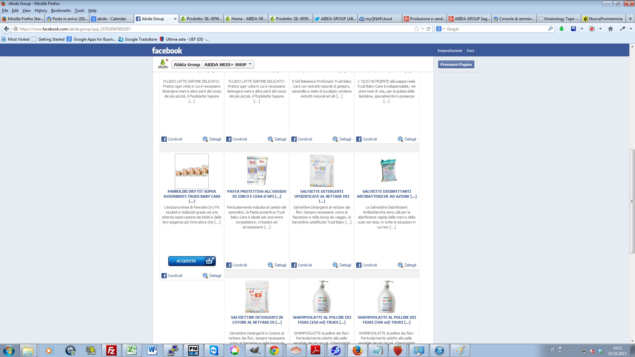Click the red cross toolbar icon

(x=592, y=29)
